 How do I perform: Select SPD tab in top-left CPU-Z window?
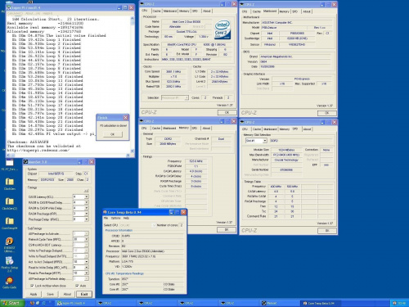click(196, 11)
